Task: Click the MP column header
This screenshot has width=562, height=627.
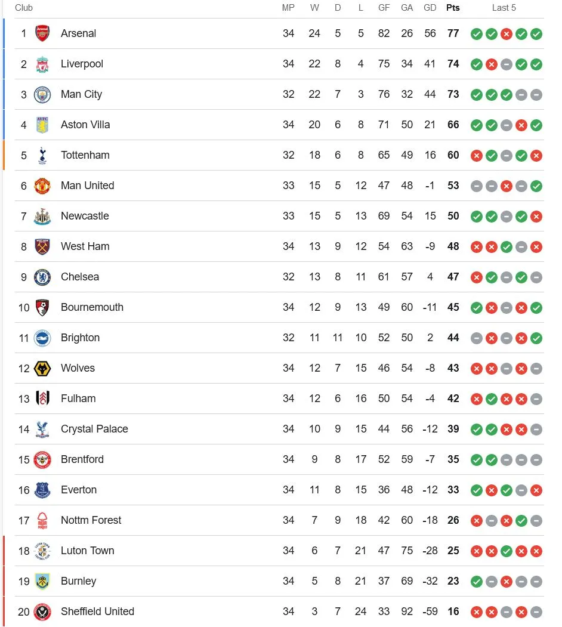Action: point(288,8)
